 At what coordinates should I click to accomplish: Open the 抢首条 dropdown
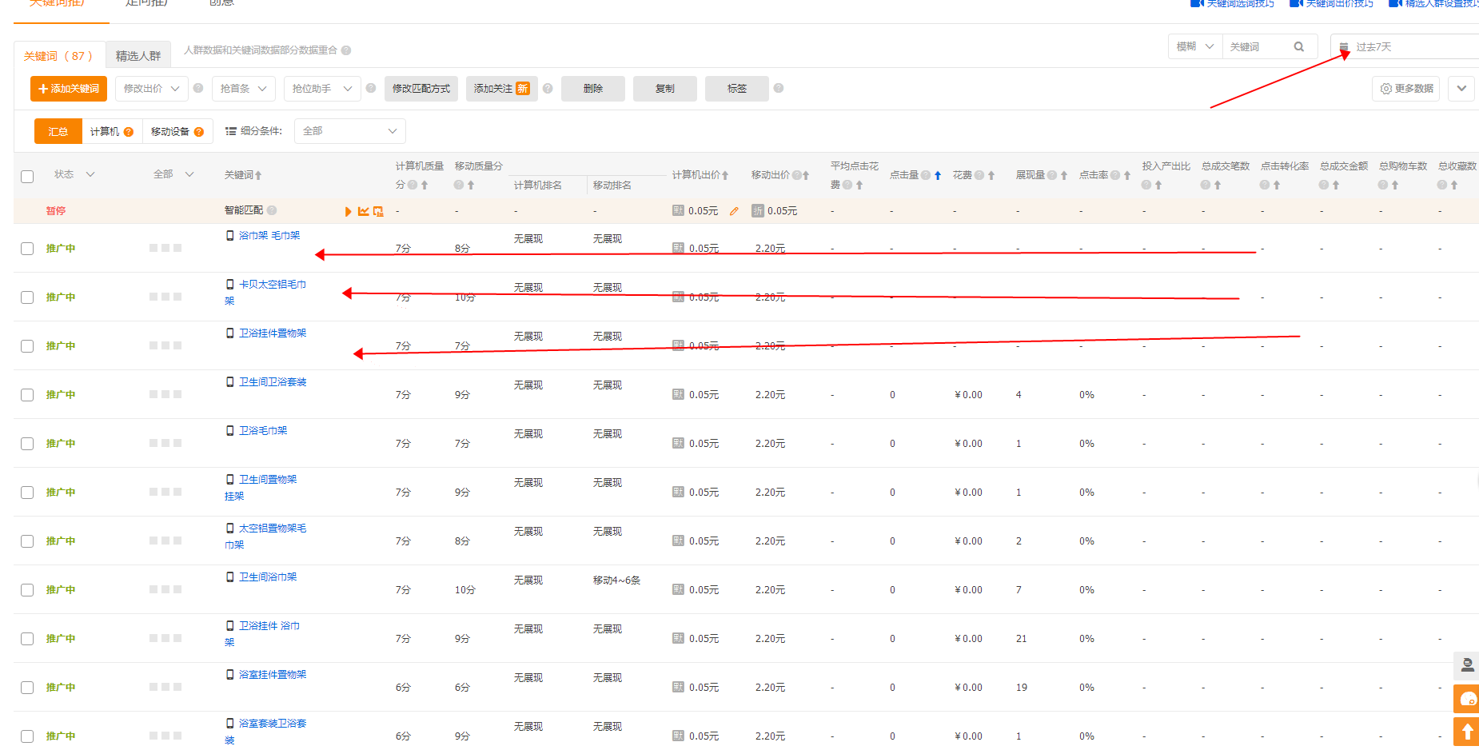[244, 89]
